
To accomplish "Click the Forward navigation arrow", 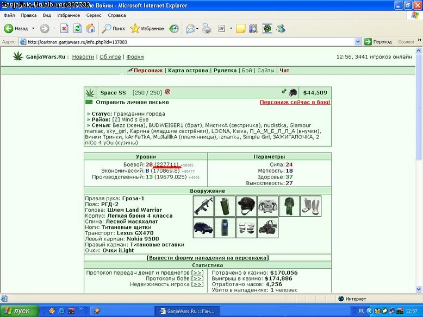I will tap(45, 29).
